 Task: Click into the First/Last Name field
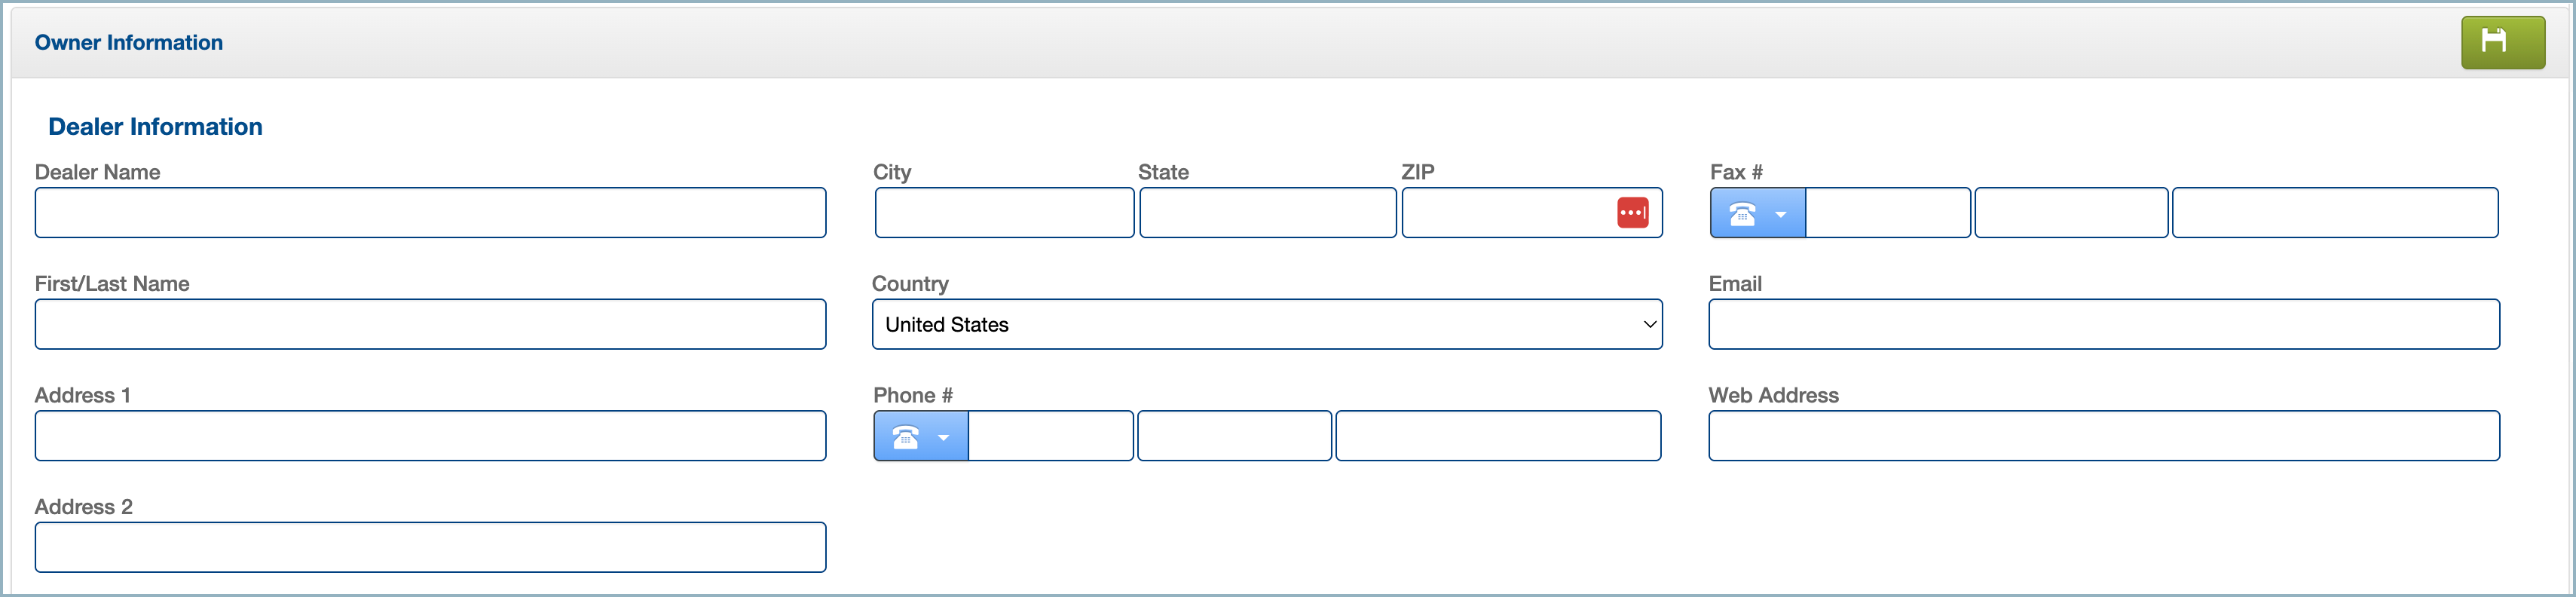point(430,325)
